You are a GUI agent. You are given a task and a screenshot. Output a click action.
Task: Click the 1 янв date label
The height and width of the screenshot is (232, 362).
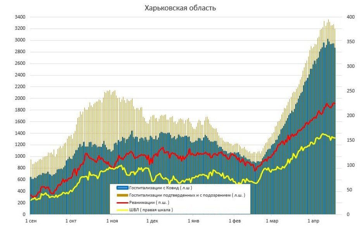[x=193, y=221]
